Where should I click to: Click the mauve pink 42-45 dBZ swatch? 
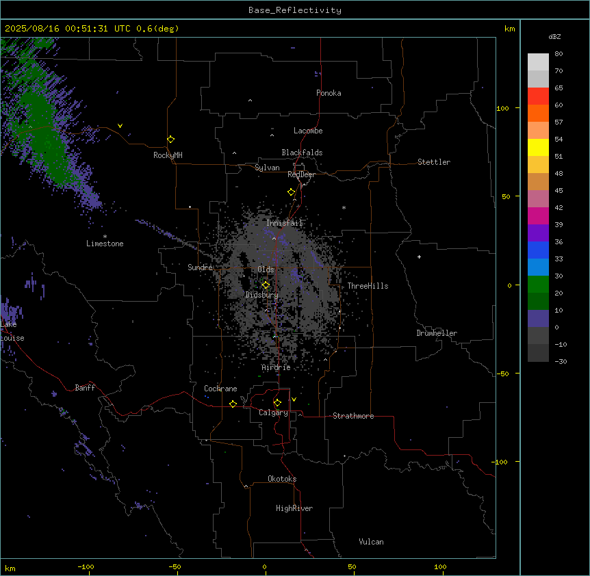coord(538,198)
